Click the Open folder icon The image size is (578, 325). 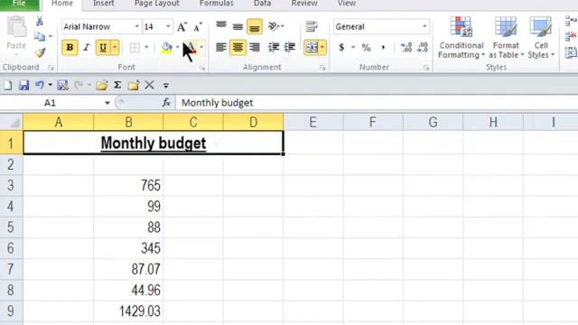102,85
